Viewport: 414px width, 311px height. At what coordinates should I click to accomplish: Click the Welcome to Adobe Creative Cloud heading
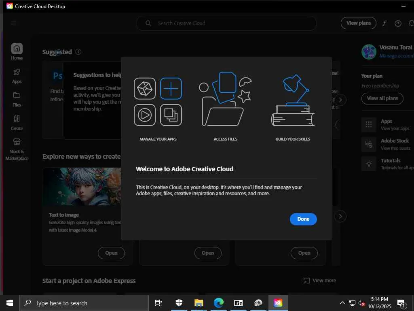(x=184, y=169)
